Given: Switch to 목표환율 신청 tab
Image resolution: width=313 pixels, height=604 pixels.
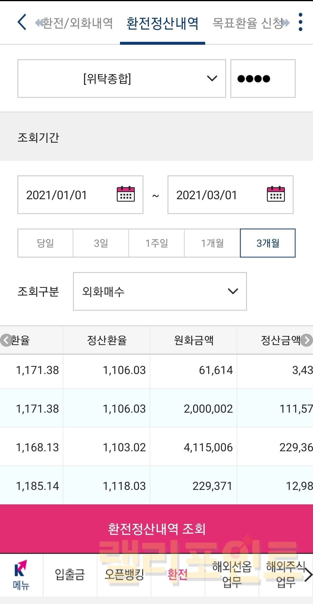Looking at the screenshot, I should pyautogui.click(x=247, y=23).
